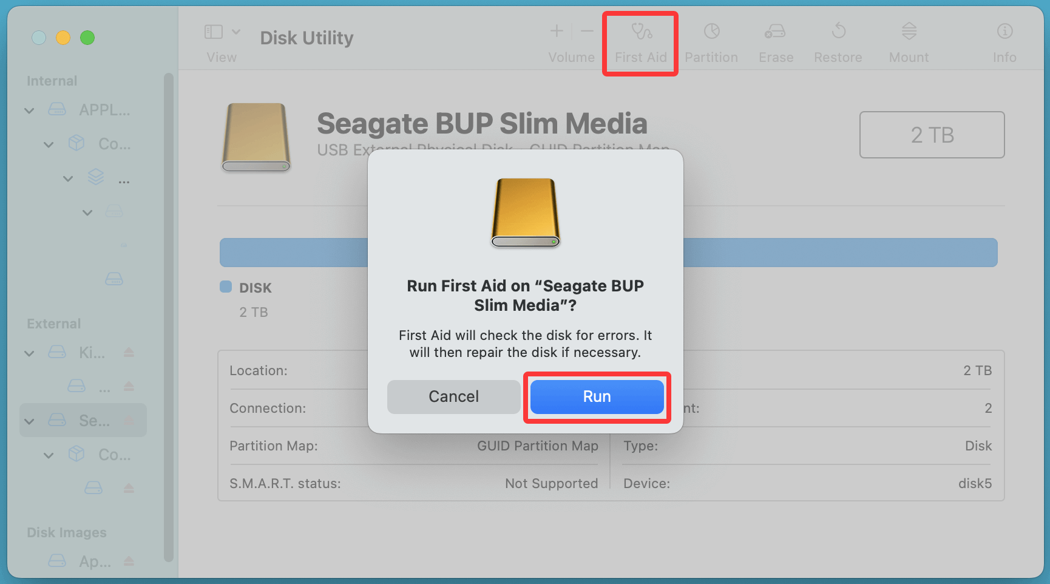Click the 2 TB capacity badge
This screenshot has width=1050, height=584.
pyautogui.click(x=932, y=135)
